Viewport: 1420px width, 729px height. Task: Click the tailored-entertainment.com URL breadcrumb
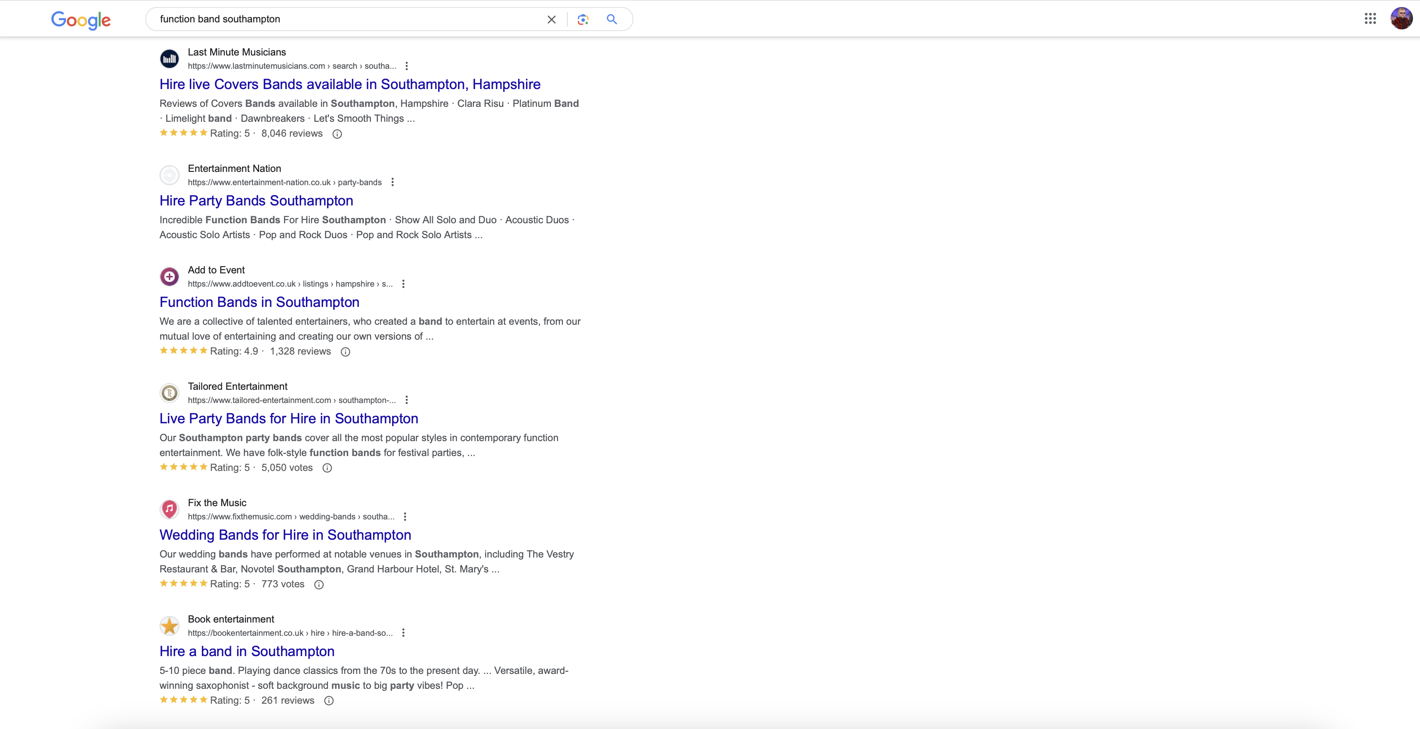(x=292, y=400)
